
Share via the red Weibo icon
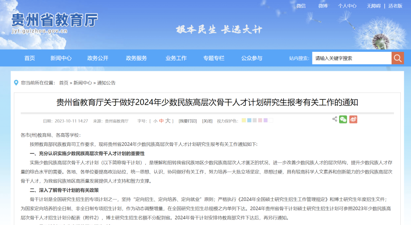353,120
